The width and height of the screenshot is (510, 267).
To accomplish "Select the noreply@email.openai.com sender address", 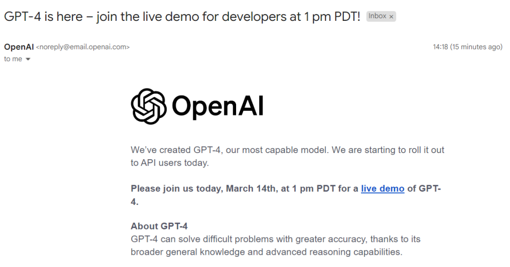I will point(83,47).
